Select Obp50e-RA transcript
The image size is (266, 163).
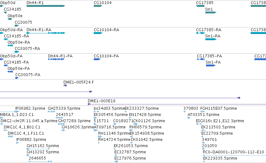[10, 46]
